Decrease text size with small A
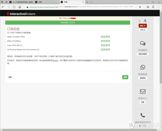 (139, 21)
